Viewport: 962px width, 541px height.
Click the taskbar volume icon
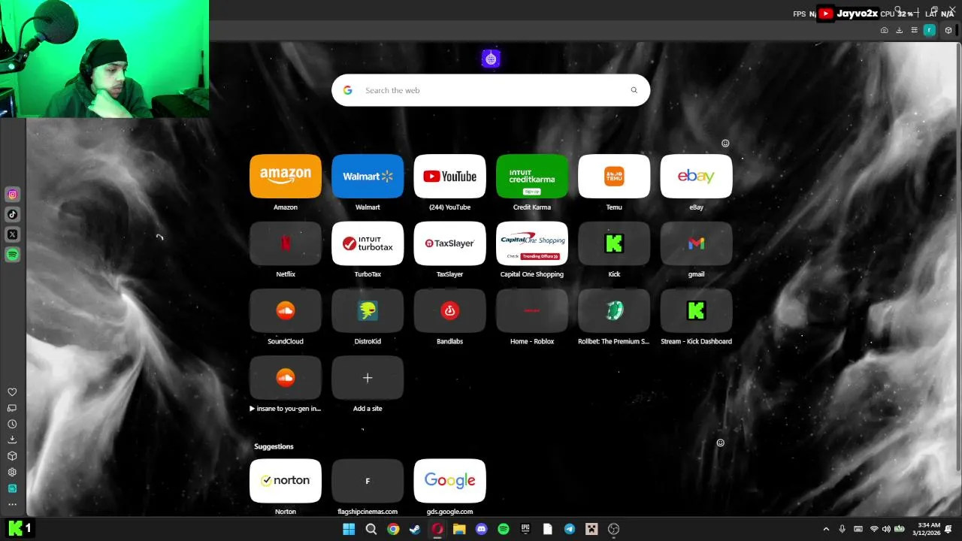pyautogui.click(x=886, y=529)
